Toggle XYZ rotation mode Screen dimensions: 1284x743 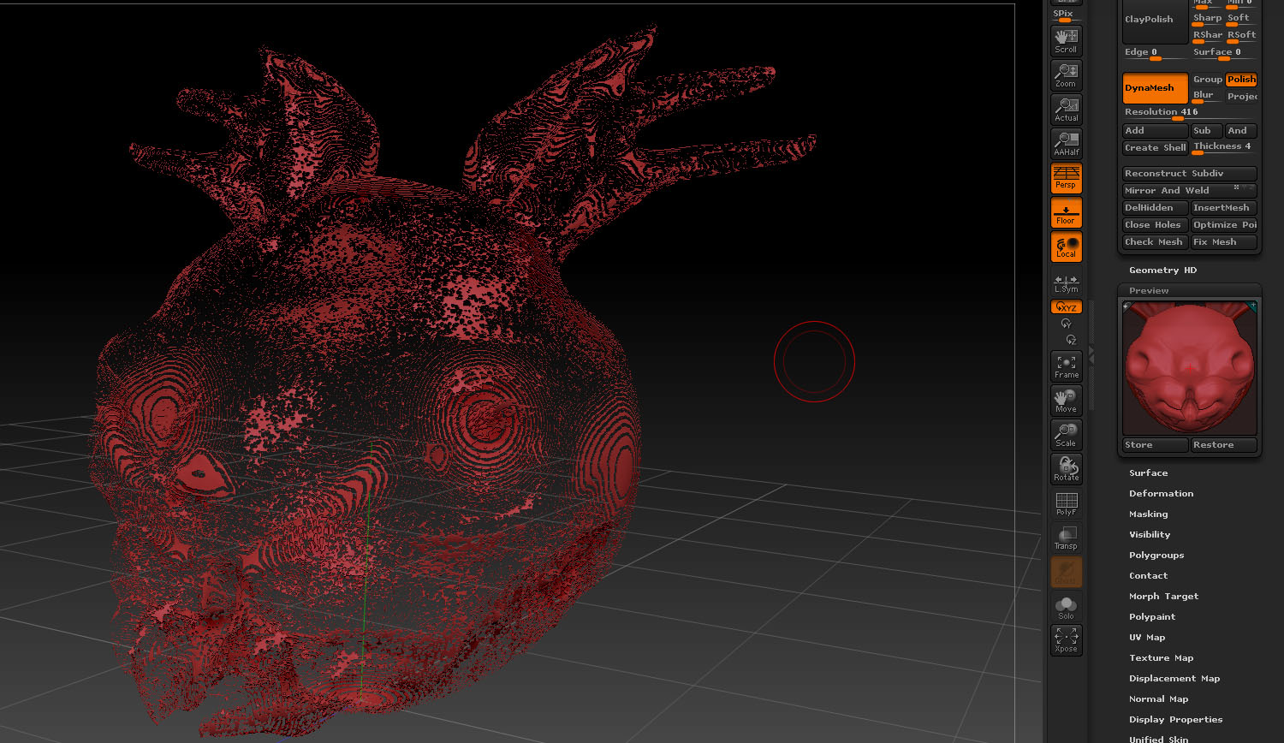(x=1067, y=306)
